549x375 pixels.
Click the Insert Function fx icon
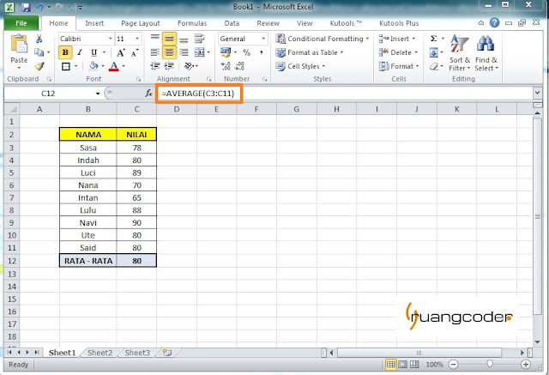click(148, 94)
